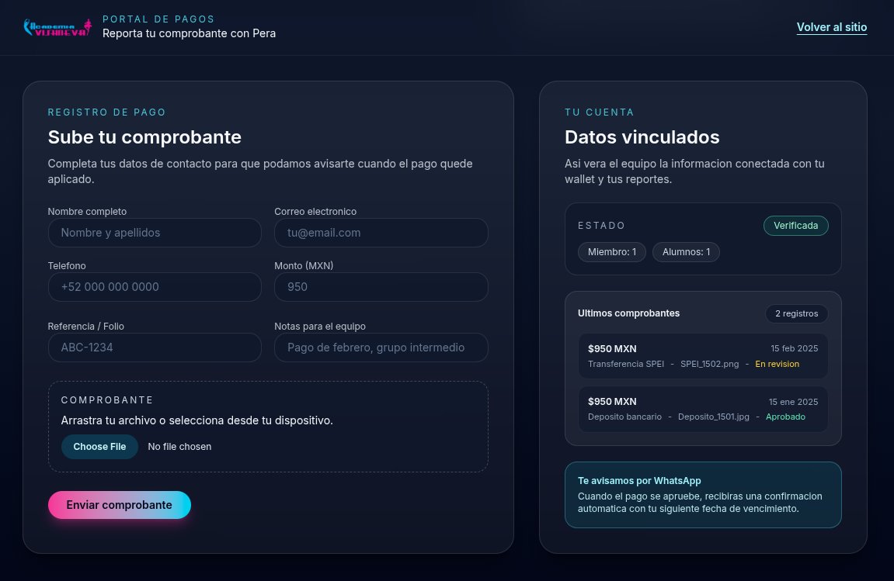The image size is (894, 581).
Task: Submit with Enviar comprobante button
Action: tap(119, 505)
